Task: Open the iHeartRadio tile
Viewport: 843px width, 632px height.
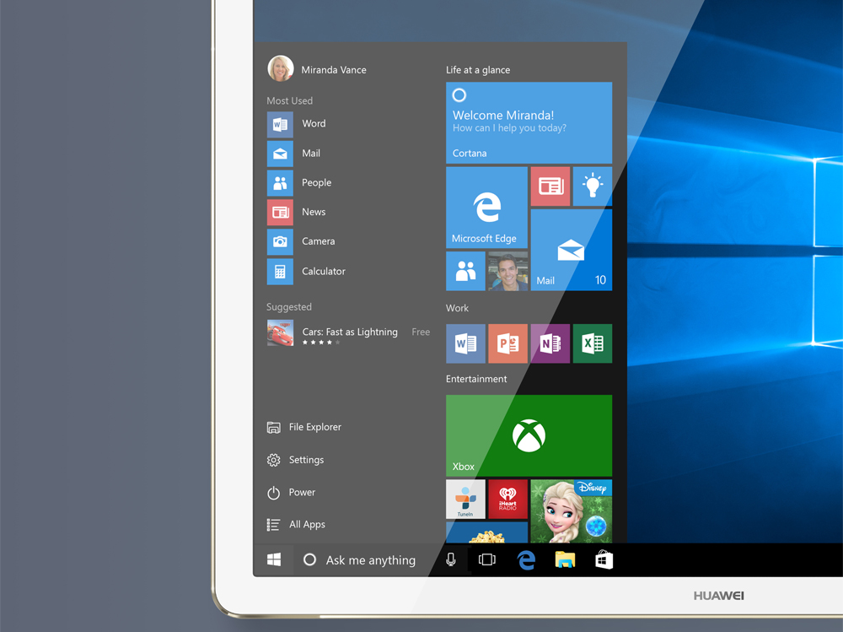Action: (507, 499)
